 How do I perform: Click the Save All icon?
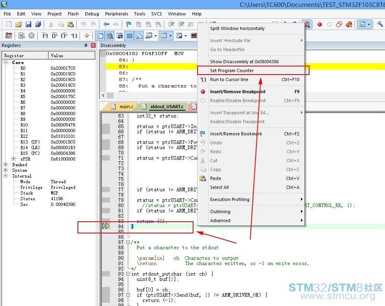(x=38, y=24)
